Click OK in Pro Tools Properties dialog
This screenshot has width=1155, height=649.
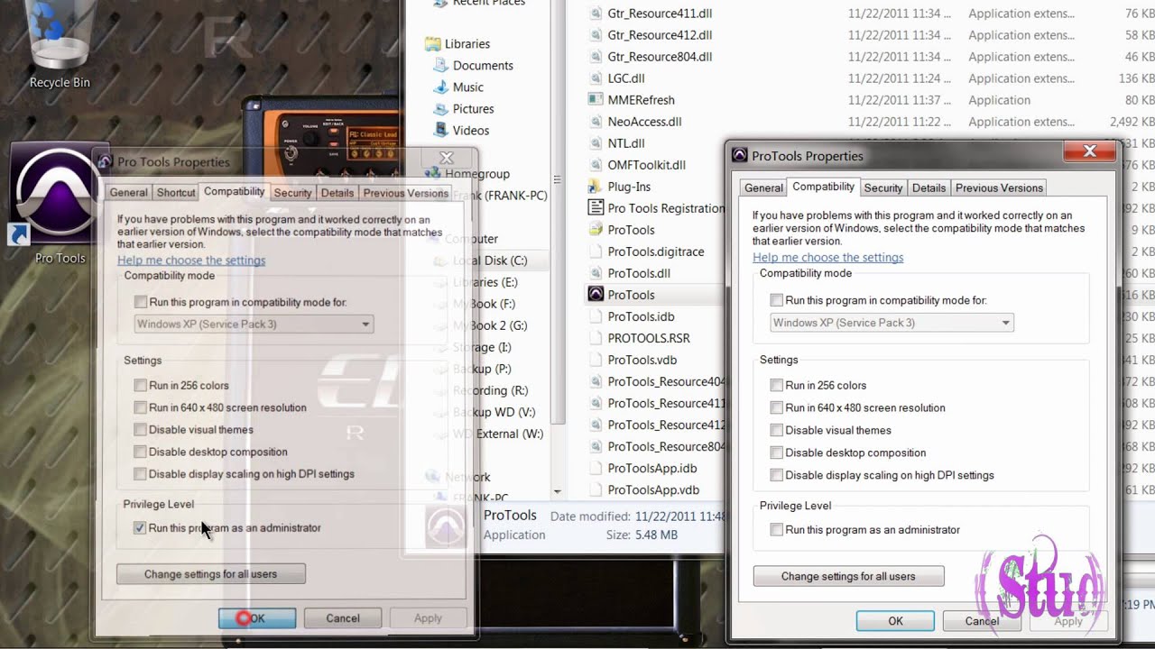[x=256, y=618]
